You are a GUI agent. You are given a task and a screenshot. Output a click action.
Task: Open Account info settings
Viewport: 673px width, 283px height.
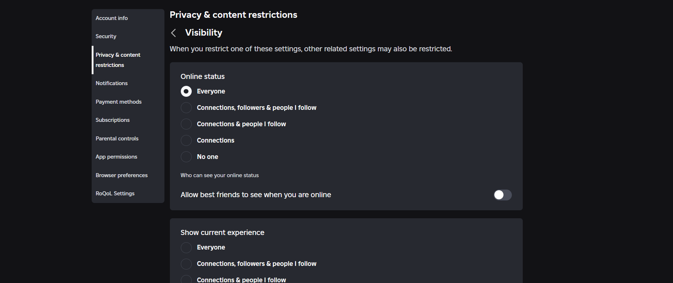112,18
